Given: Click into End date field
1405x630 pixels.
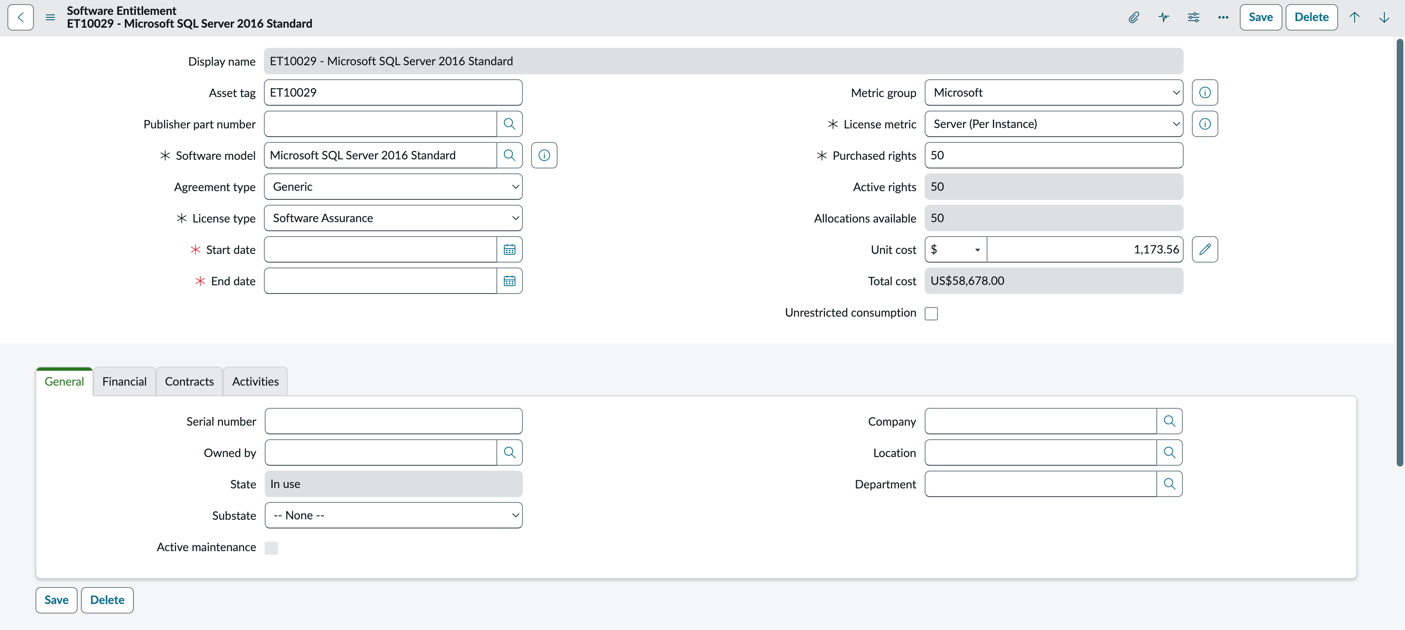Looking at the screenshot, I should pos(380,281).
